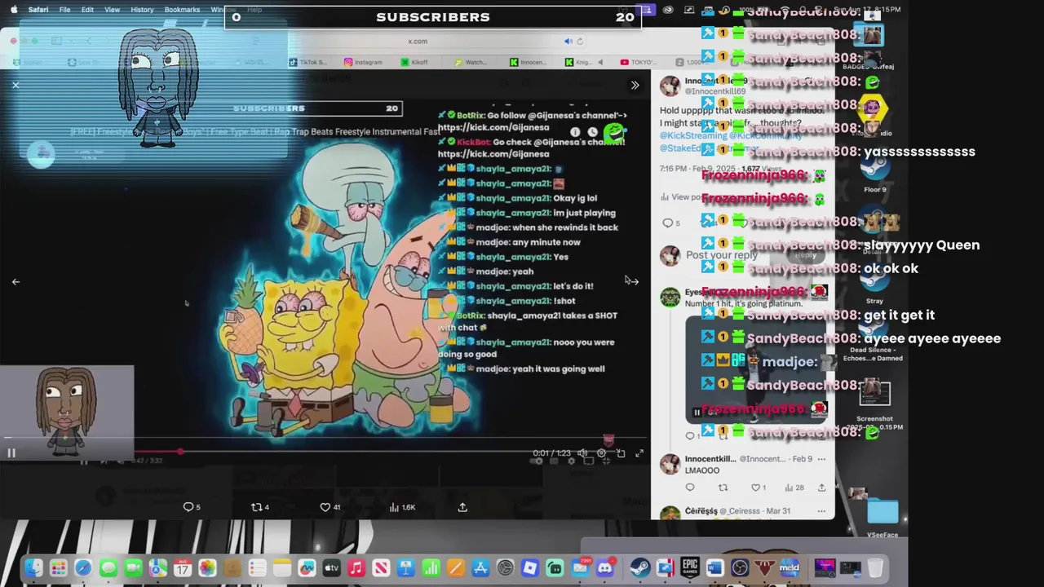1044x587 pixels.
Task: Open the video settings gear
Action: (602, 453)
